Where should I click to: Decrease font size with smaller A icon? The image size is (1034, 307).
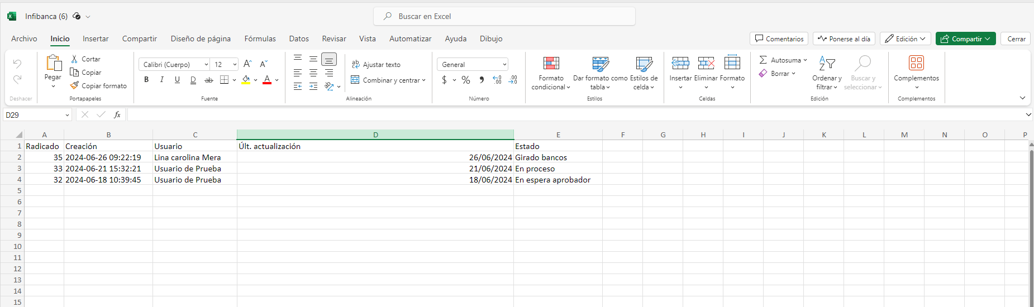pos(264,64)
